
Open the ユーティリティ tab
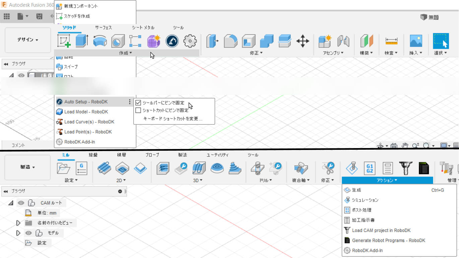pos(217,155)
